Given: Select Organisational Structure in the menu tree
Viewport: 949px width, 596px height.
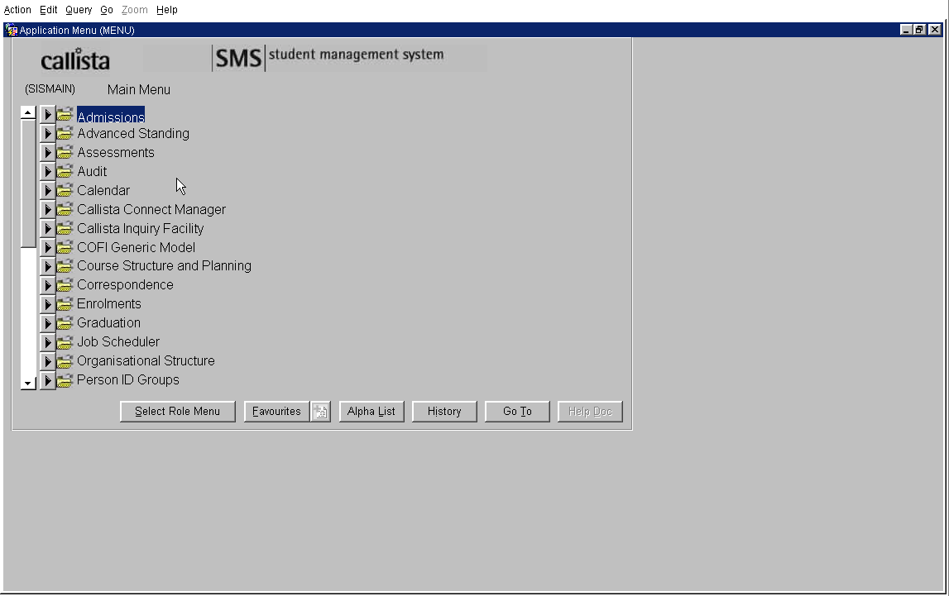Looking at the screenshot, I should pos(146,360).
